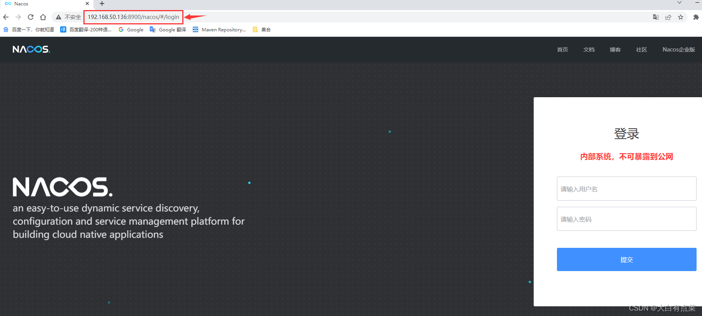This screenshot has width=702, height=316.
Task: Open 社区 in the navigation
Action: pyautogui.click(x=641, y=50)
